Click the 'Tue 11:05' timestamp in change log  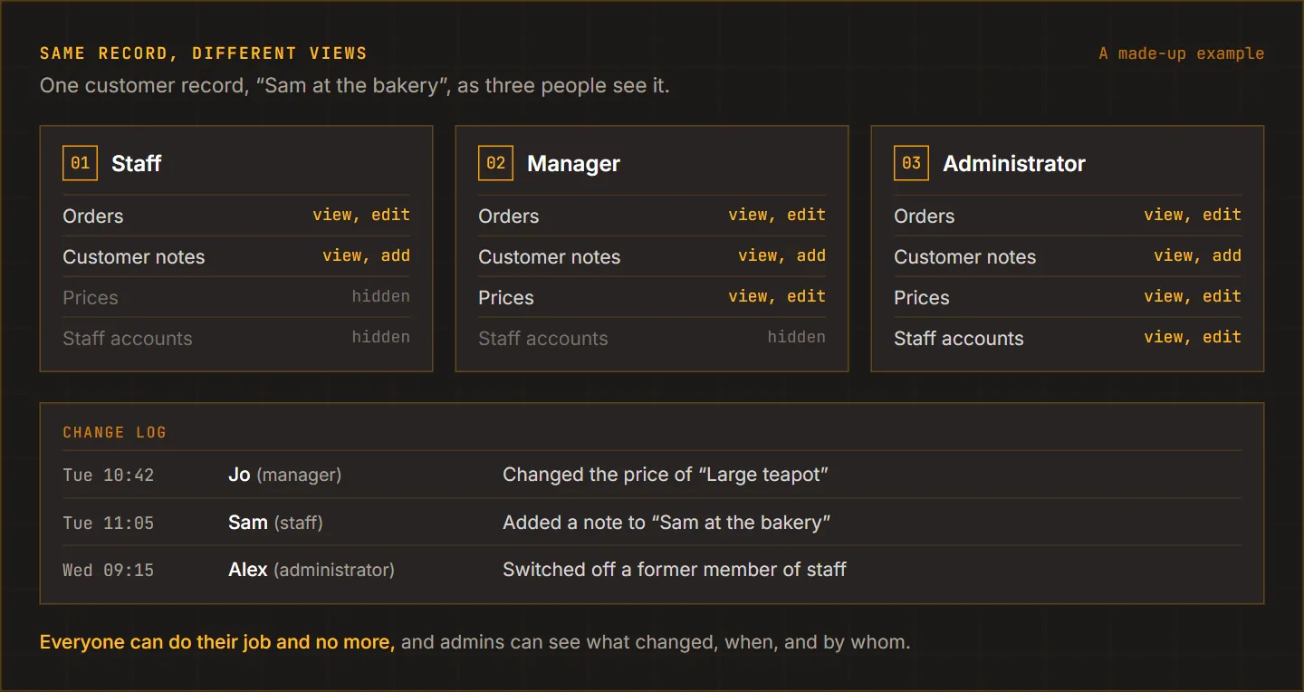pos(109,523)
